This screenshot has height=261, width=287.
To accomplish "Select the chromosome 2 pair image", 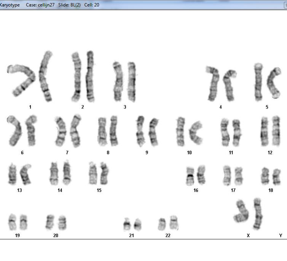I will coord(83,76).
